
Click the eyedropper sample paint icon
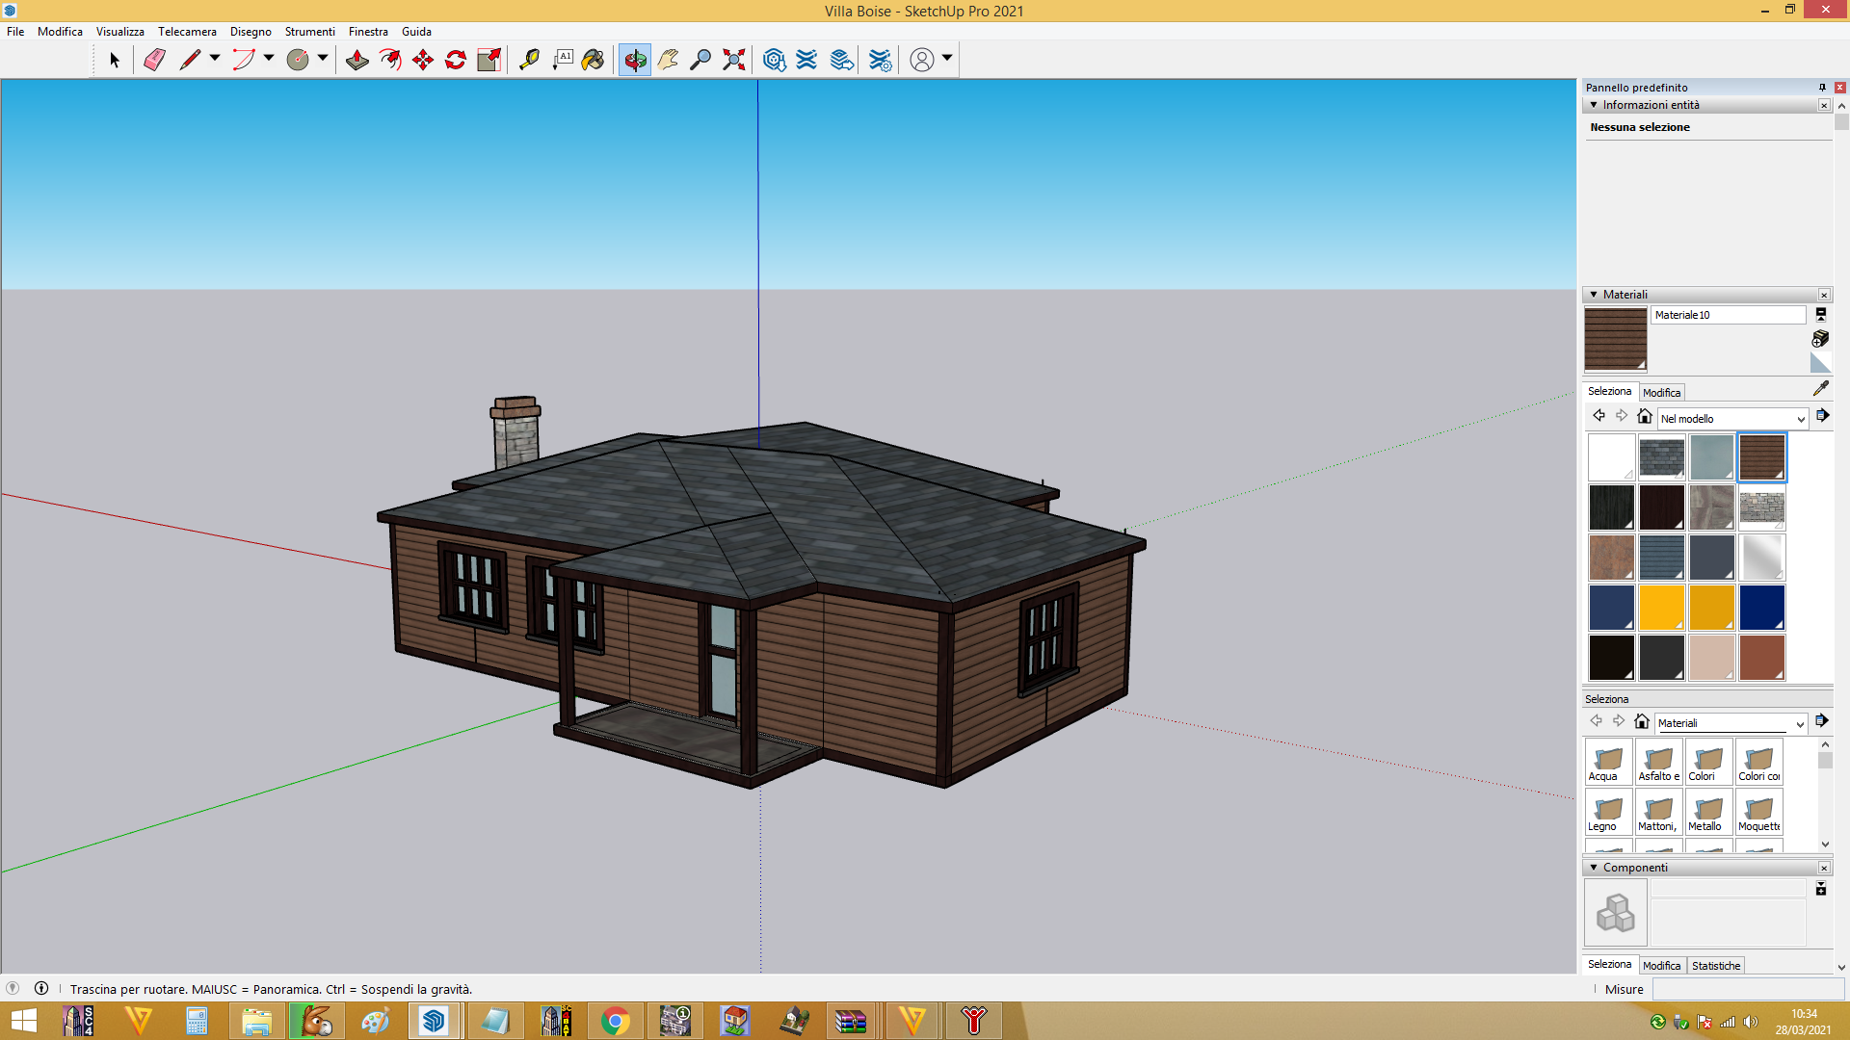[x=1820, y=388]
